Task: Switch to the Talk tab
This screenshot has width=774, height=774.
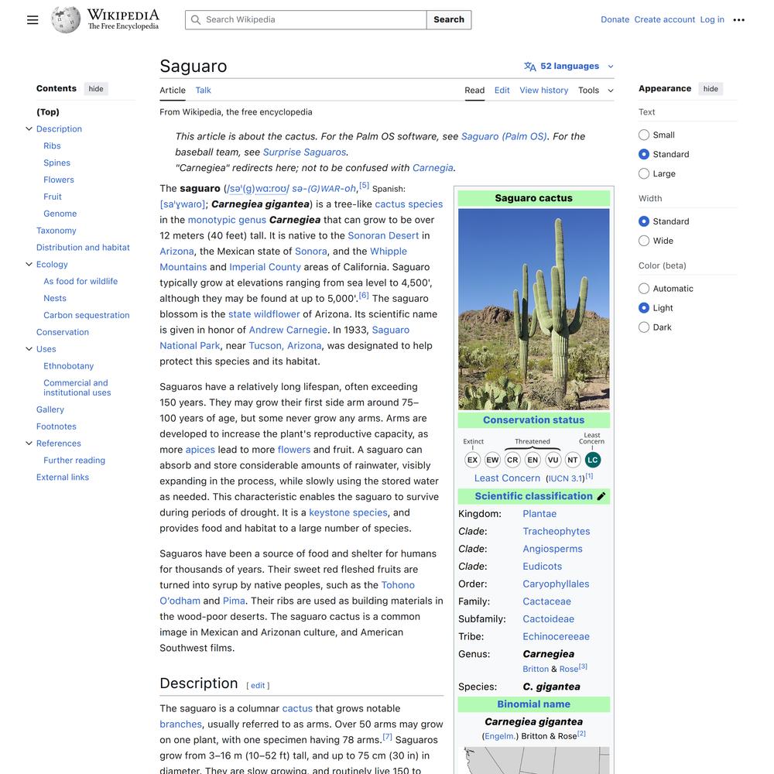Action: (203, 91)
